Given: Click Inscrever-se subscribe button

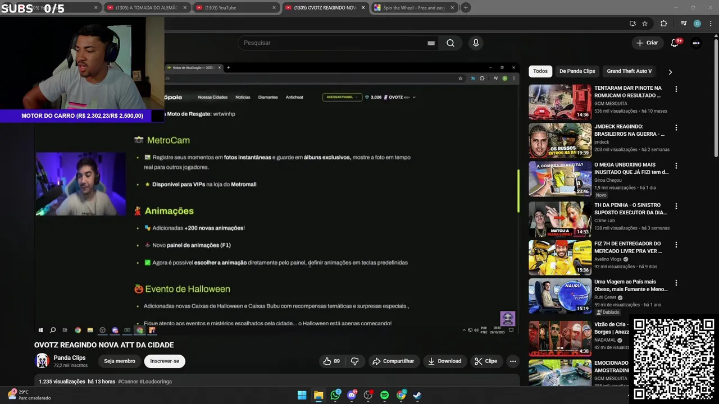Looking at the screenshot, I should (165, 361).
